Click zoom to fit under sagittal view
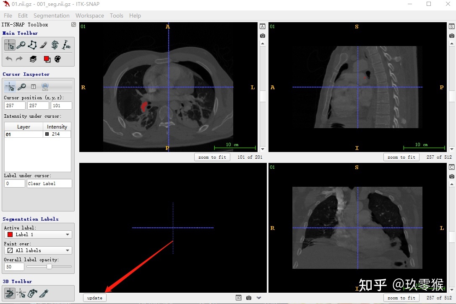Screen dimensions: 456x304 [401, 157]
